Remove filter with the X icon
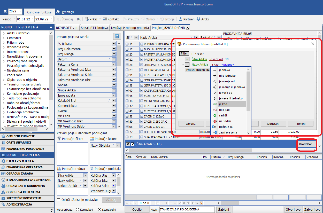 128,144
